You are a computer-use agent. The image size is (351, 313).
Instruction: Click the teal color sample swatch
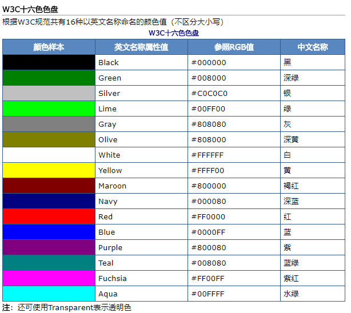click(49, 263)
